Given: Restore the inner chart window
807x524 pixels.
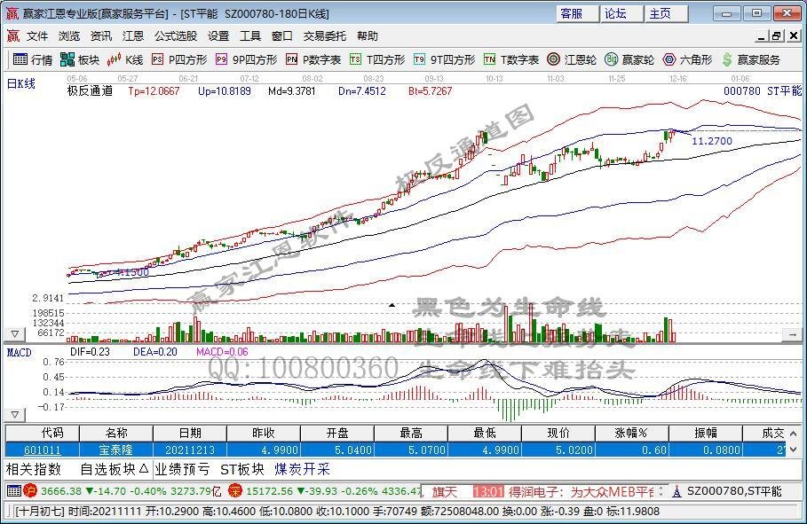Looking at the screenshot, I should tap(777, 36).
